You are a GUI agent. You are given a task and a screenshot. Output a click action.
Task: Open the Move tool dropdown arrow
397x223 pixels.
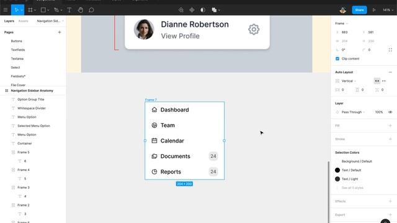(22, 11)
